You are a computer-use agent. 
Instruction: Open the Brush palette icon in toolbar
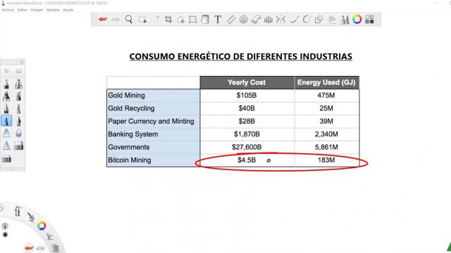(345, 20)
